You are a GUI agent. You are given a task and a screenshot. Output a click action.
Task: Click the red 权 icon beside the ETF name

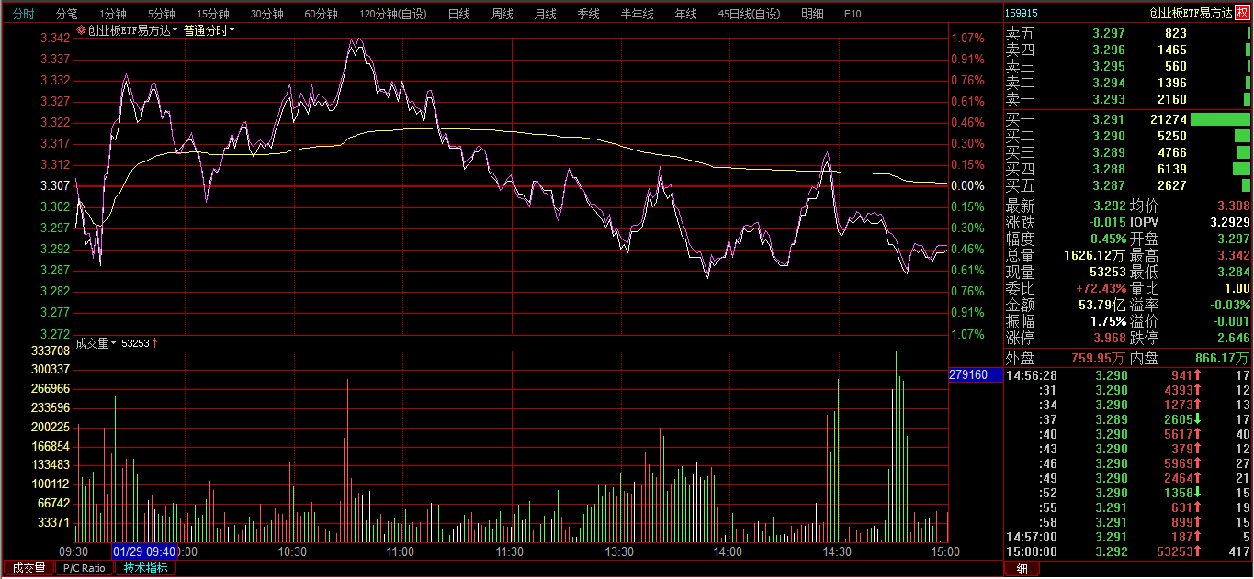coord(1243,13)
